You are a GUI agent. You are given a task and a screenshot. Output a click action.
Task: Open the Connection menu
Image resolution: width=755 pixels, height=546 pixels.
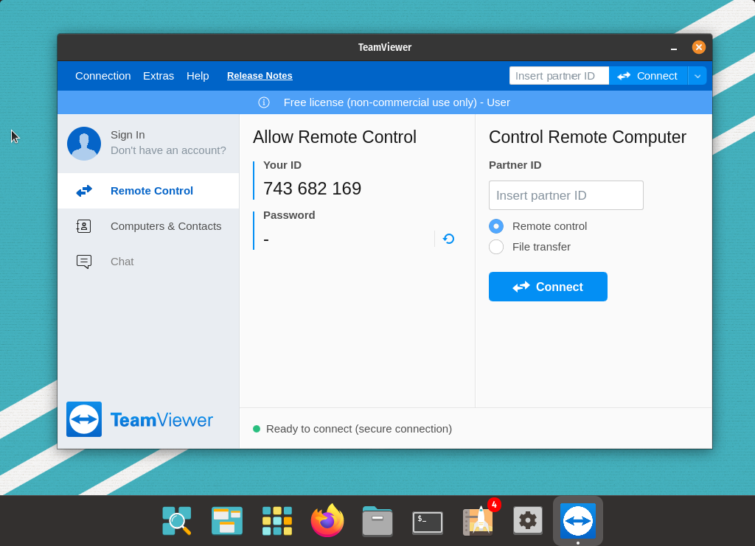[x=102, y=76]
